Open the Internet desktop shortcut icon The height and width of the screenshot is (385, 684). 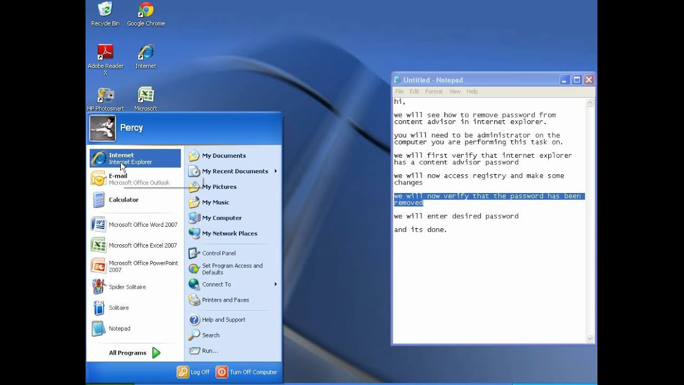[x=146, y=56]
